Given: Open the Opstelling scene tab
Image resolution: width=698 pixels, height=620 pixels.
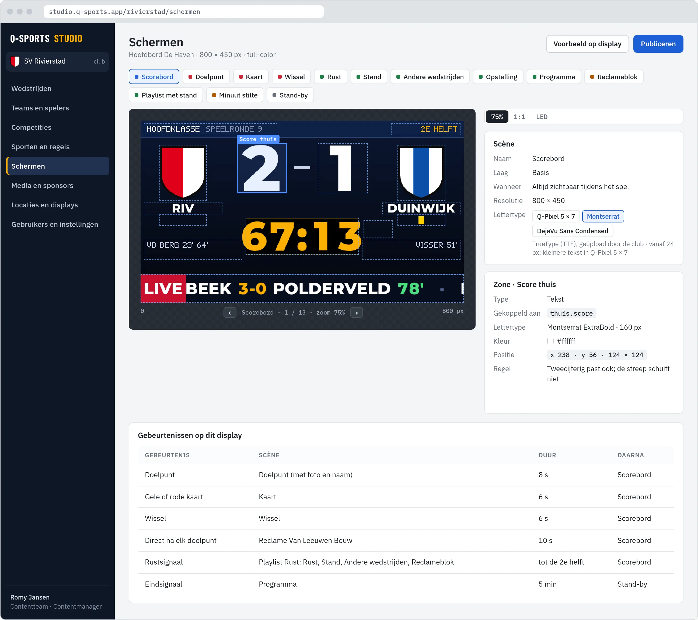Looking at the screenshot, I should (x=498, y=77).
